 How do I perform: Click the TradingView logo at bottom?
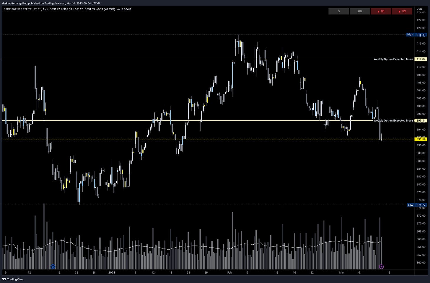tap(13, 279)
